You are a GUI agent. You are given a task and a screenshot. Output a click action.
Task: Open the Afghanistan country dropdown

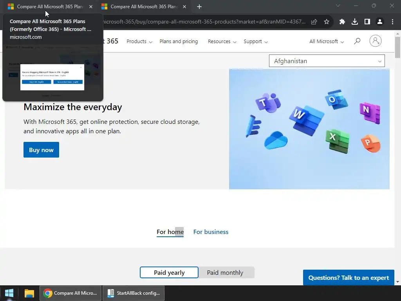pos(327,61)
